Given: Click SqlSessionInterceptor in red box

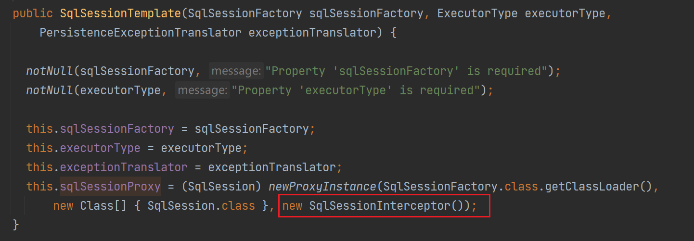Looking at the screenshot, I should [380, 206].
